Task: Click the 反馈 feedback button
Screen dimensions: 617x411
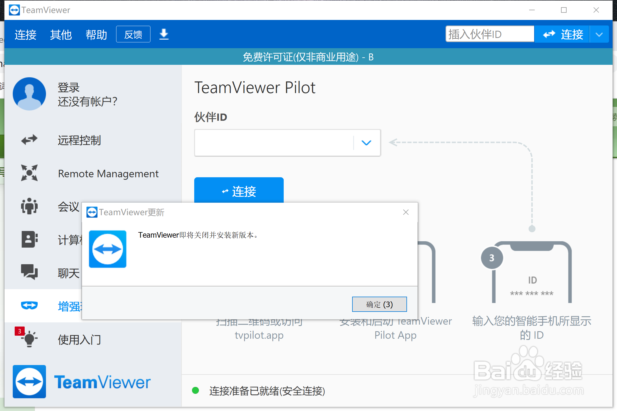Action: [133, 34]
